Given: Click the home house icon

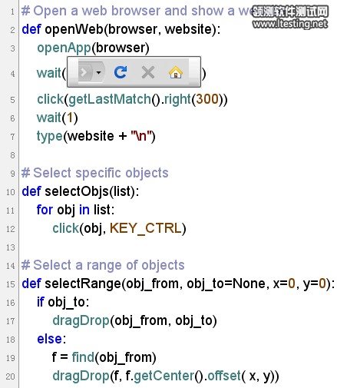Looking at the screenshot, I should [176, 72].
